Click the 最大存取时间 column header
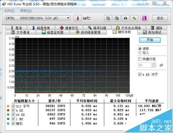Image resolution: width=173 pixels, height=133 pixels. point(120,101)
